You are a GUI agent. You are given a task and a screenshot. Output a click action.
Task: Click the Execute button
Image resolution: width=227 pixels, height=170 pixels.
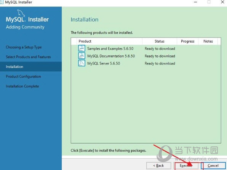pos(186,166)
